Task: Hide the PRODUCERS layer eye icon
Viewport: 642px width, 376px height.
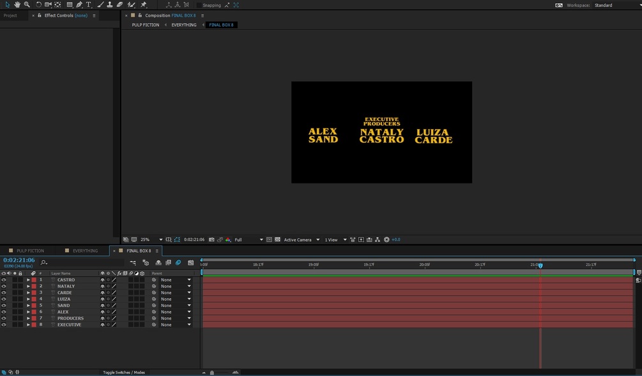Action: coord(4,318)
